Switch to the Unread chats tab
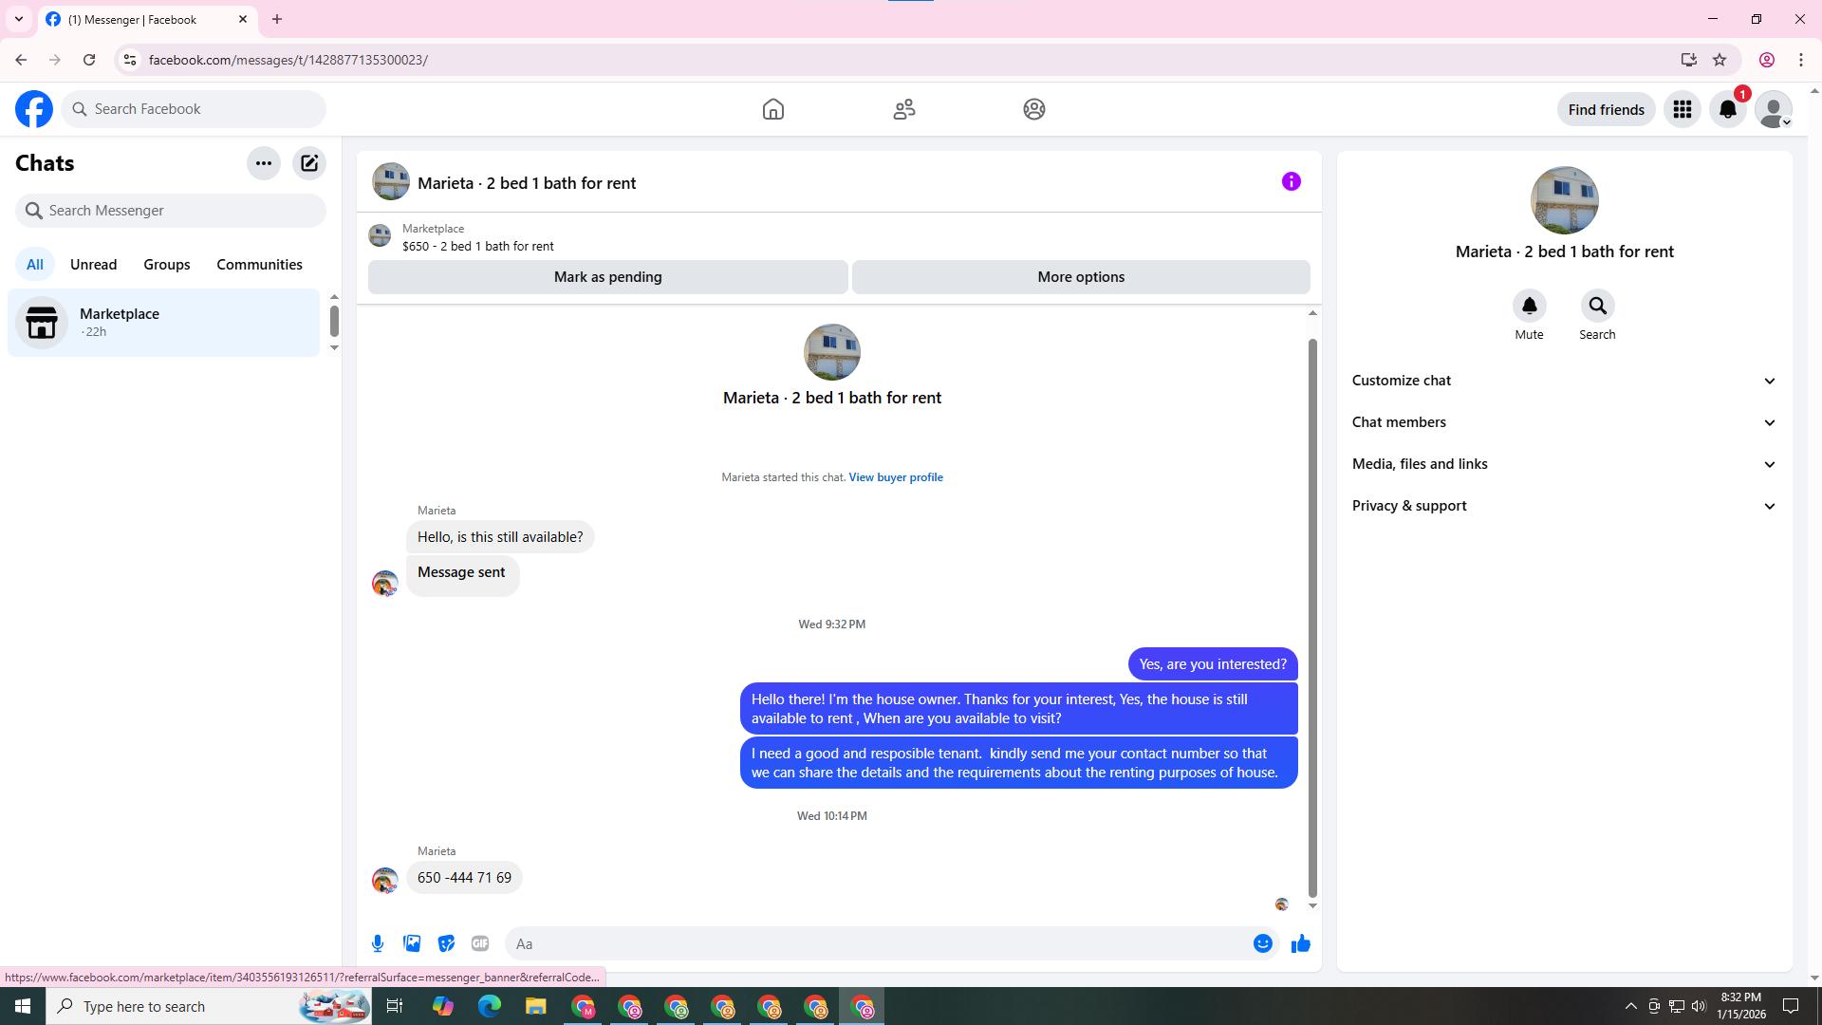The height and width of the screenshot is (1025, 1822). pyautogui.click(x=93, y=265)
